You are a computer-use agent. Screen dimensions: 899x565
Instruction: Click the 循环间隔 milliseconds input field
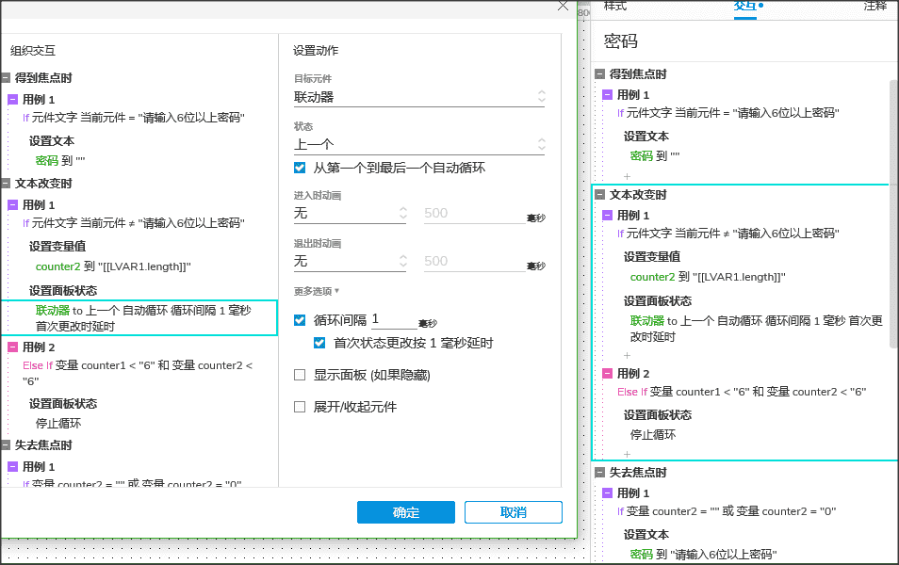click(396, 319)
